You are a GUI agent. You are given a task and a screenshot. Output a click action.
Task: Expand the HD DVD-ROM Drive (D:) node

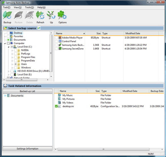[x=8, y=71]
